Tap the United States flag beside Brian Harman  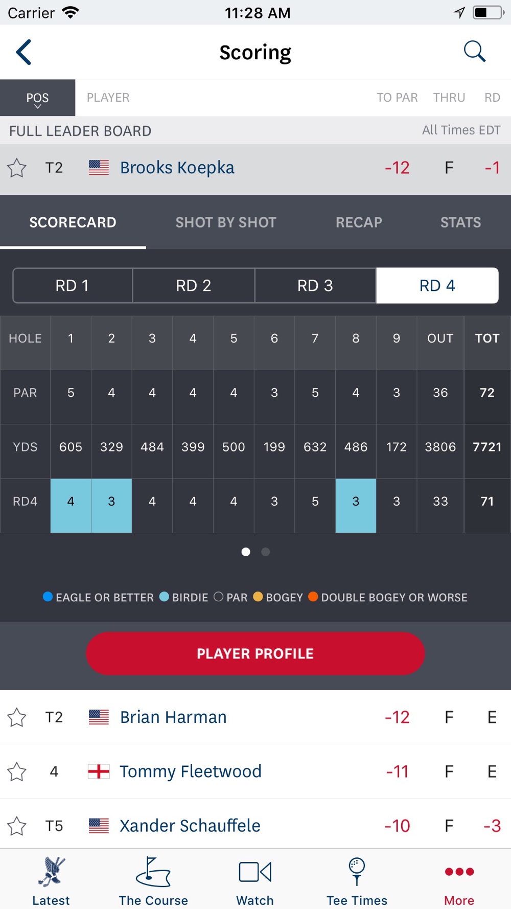(99, 717)
